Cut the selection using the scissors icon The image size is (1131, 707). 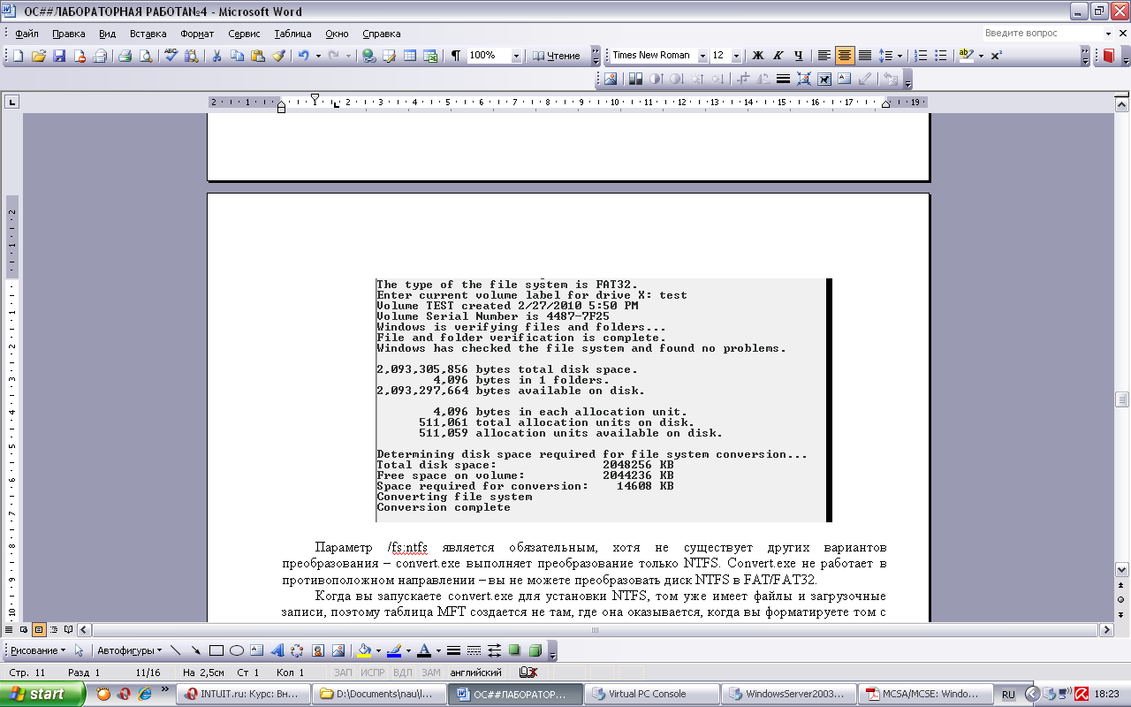(216, 56)
